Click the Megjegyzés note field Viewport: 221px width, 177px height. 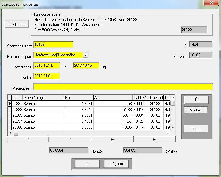[x=123, y=87]
